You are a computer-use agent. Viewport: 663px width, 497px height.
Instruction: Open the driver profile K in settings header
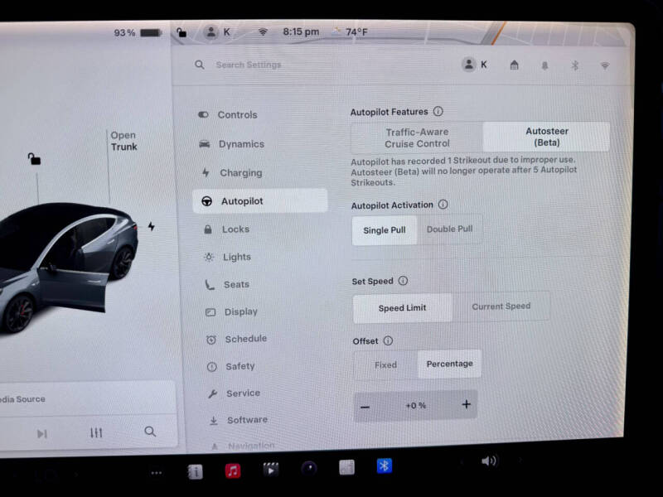pyautogui.click(x=474, y=65)
